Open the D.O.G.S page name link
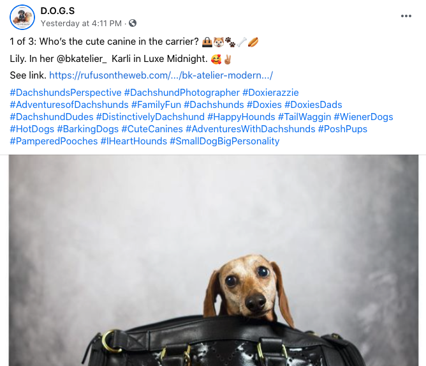426x366 pixels. pos(57,11)
